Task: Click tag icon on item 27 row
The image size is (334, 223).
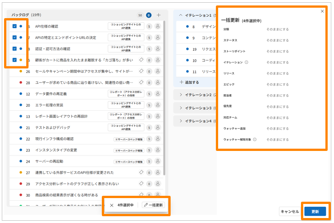Action: (141, 173)
